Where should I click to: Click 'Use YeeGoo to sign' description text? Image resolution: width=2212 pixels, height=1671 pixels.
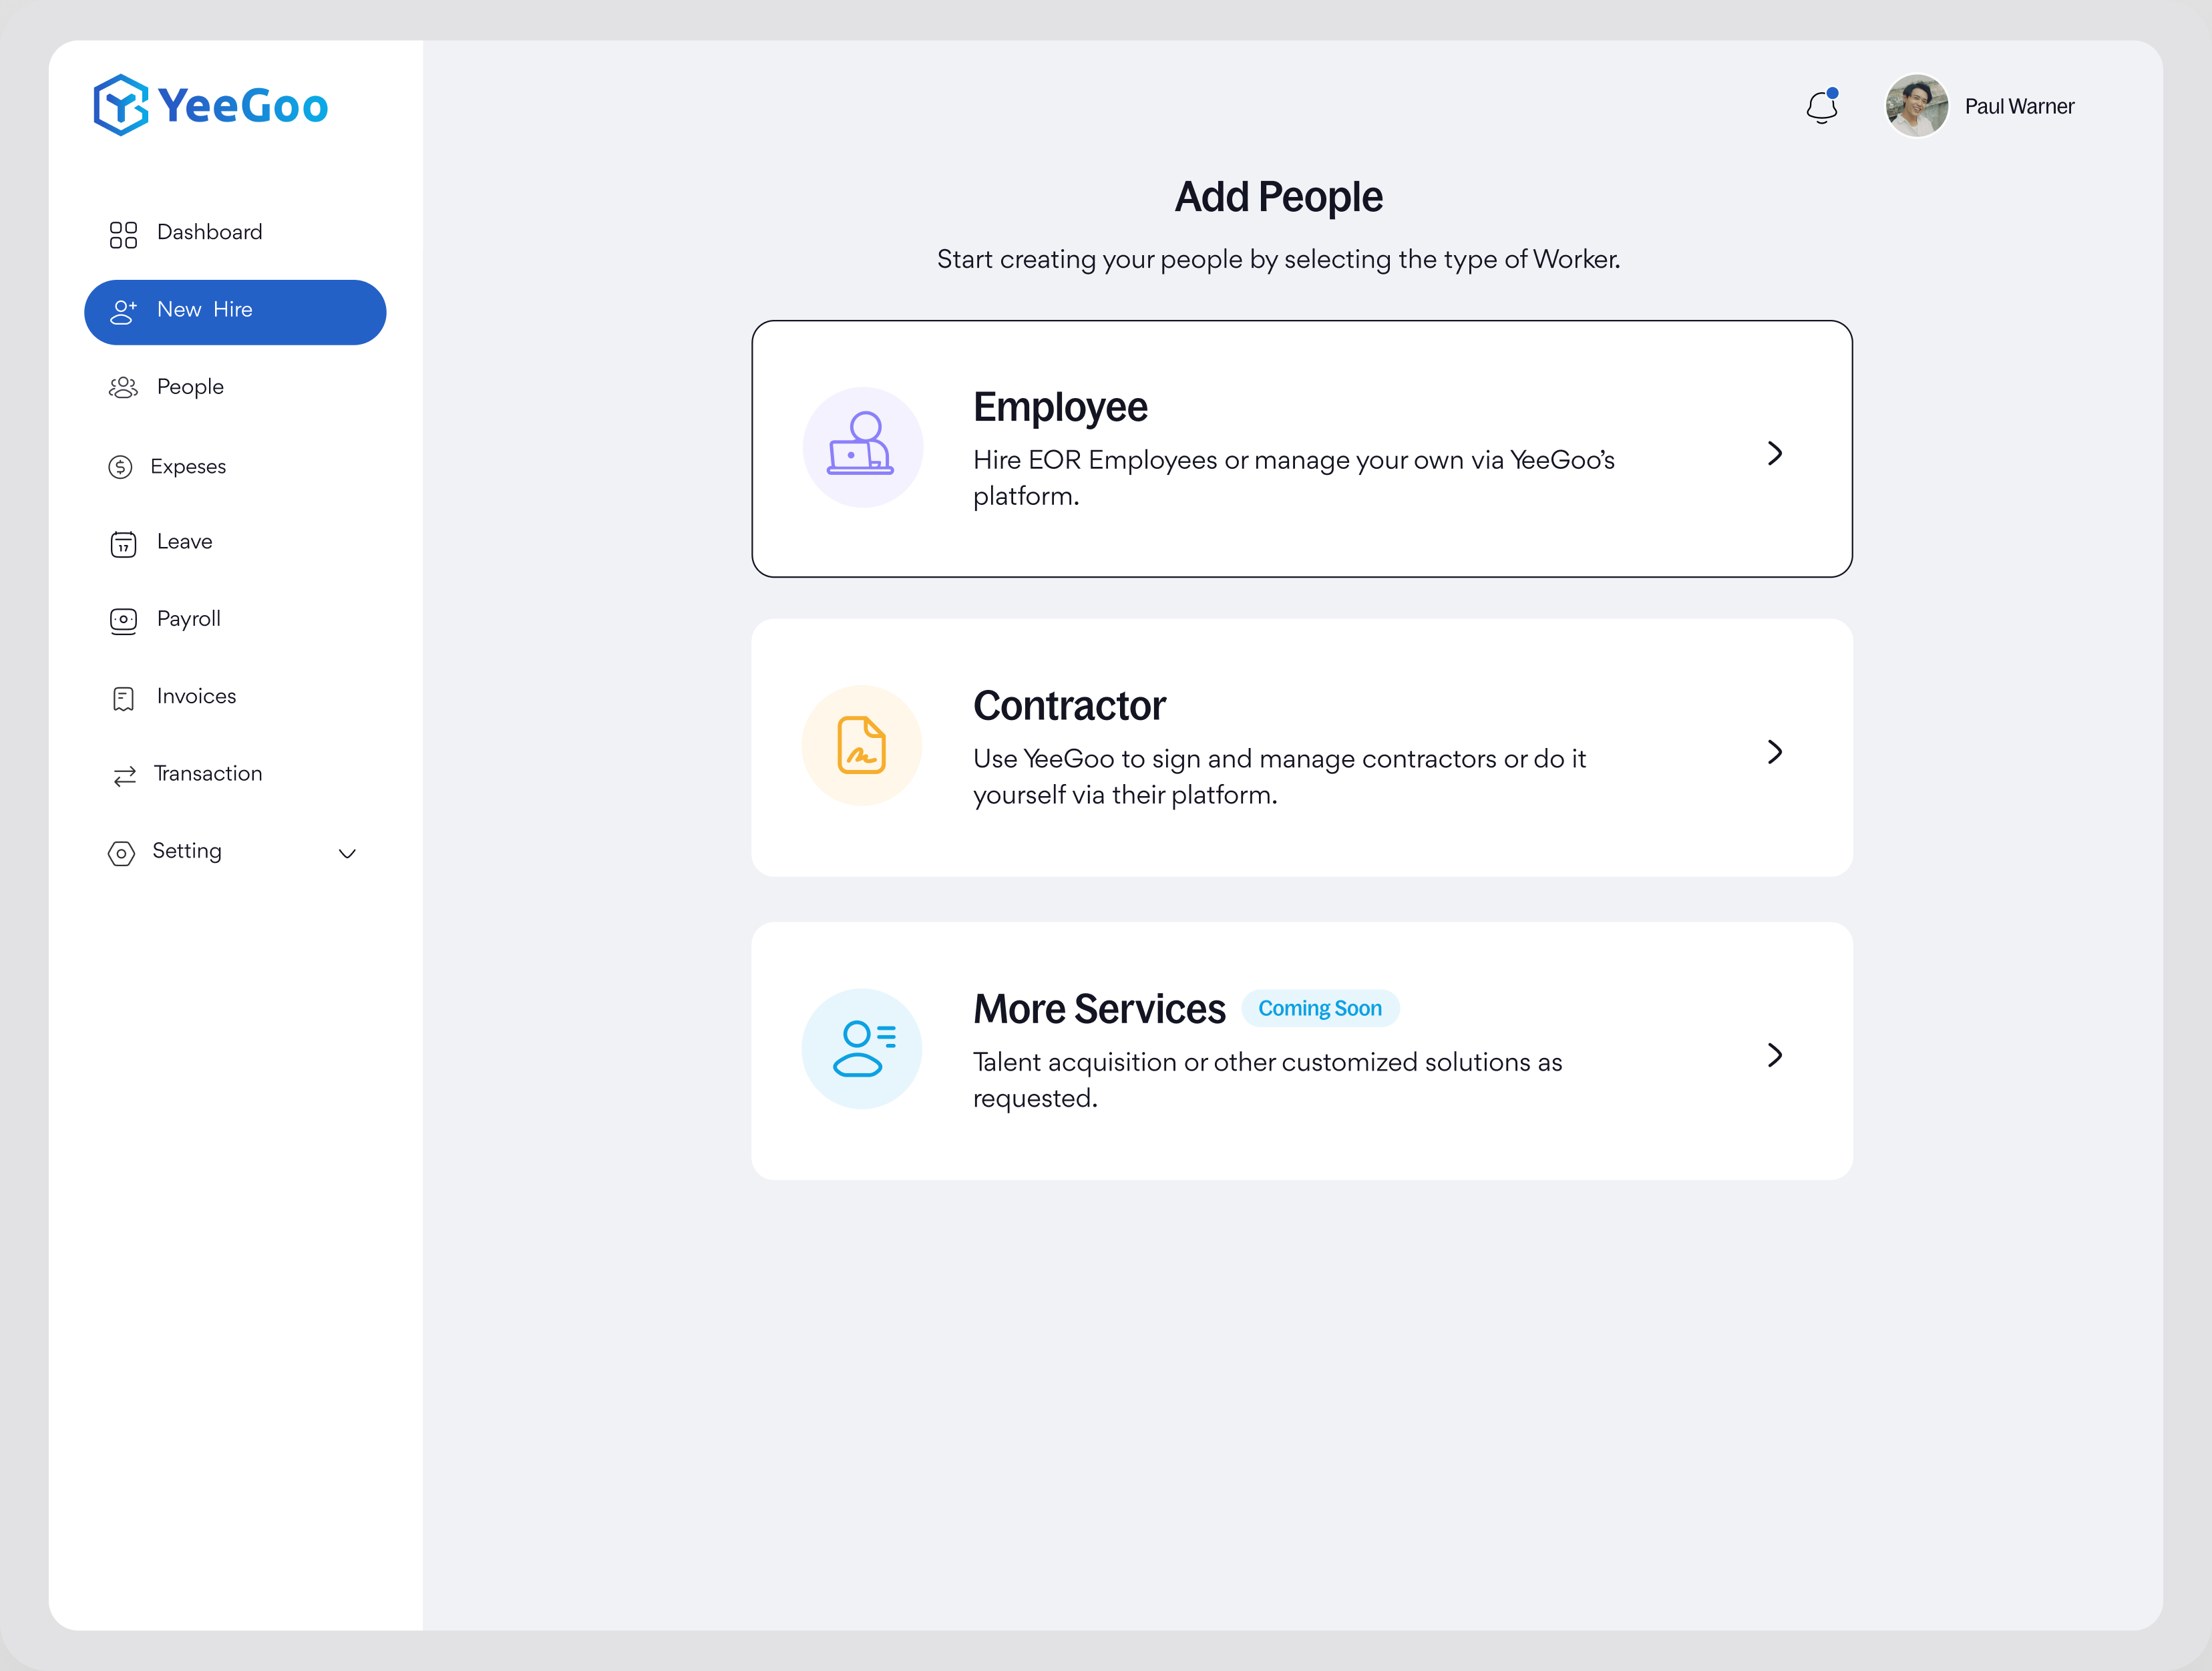pos(1279,777)
